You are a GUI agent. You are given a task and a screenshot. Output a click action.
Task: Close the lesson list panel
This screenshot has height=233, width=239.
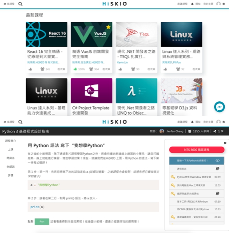point(225,143)
